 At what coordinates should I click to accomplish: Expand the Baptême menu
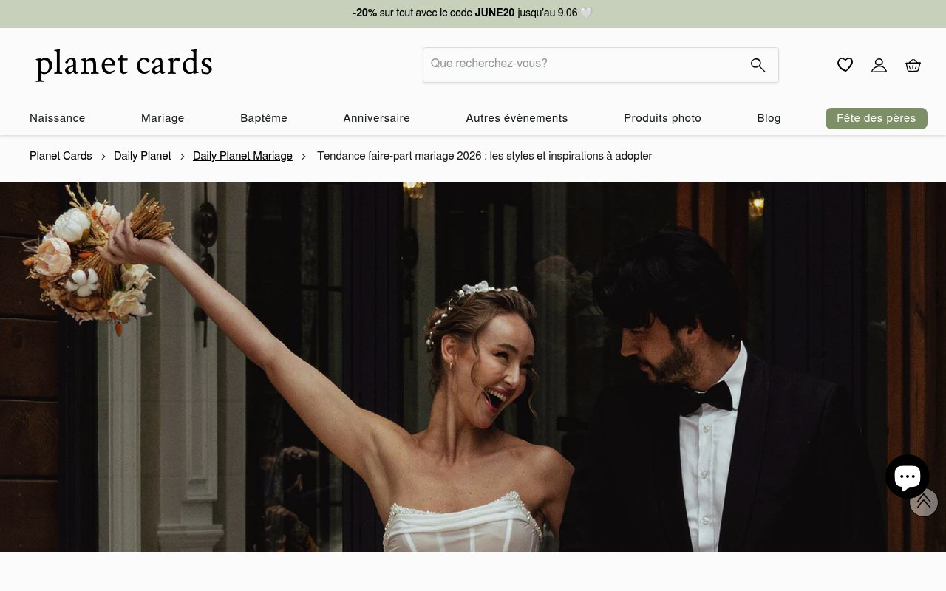(x=264, y=118)
